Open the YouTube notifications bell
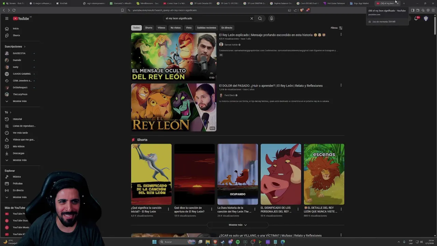This screenshot has width=437, height=246. coord(416,18)
